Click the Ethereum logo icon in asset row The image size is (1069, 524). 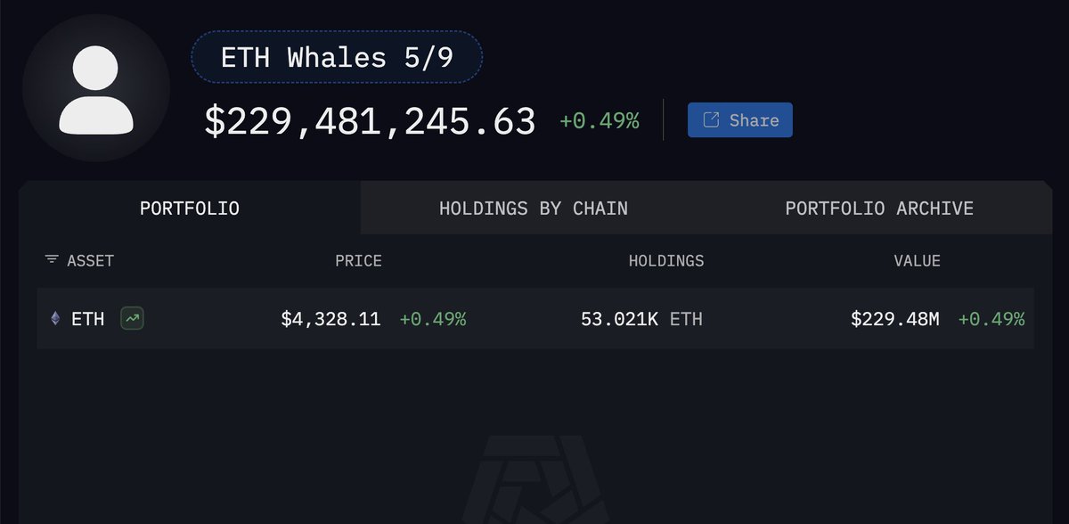(x=55, y=318)
